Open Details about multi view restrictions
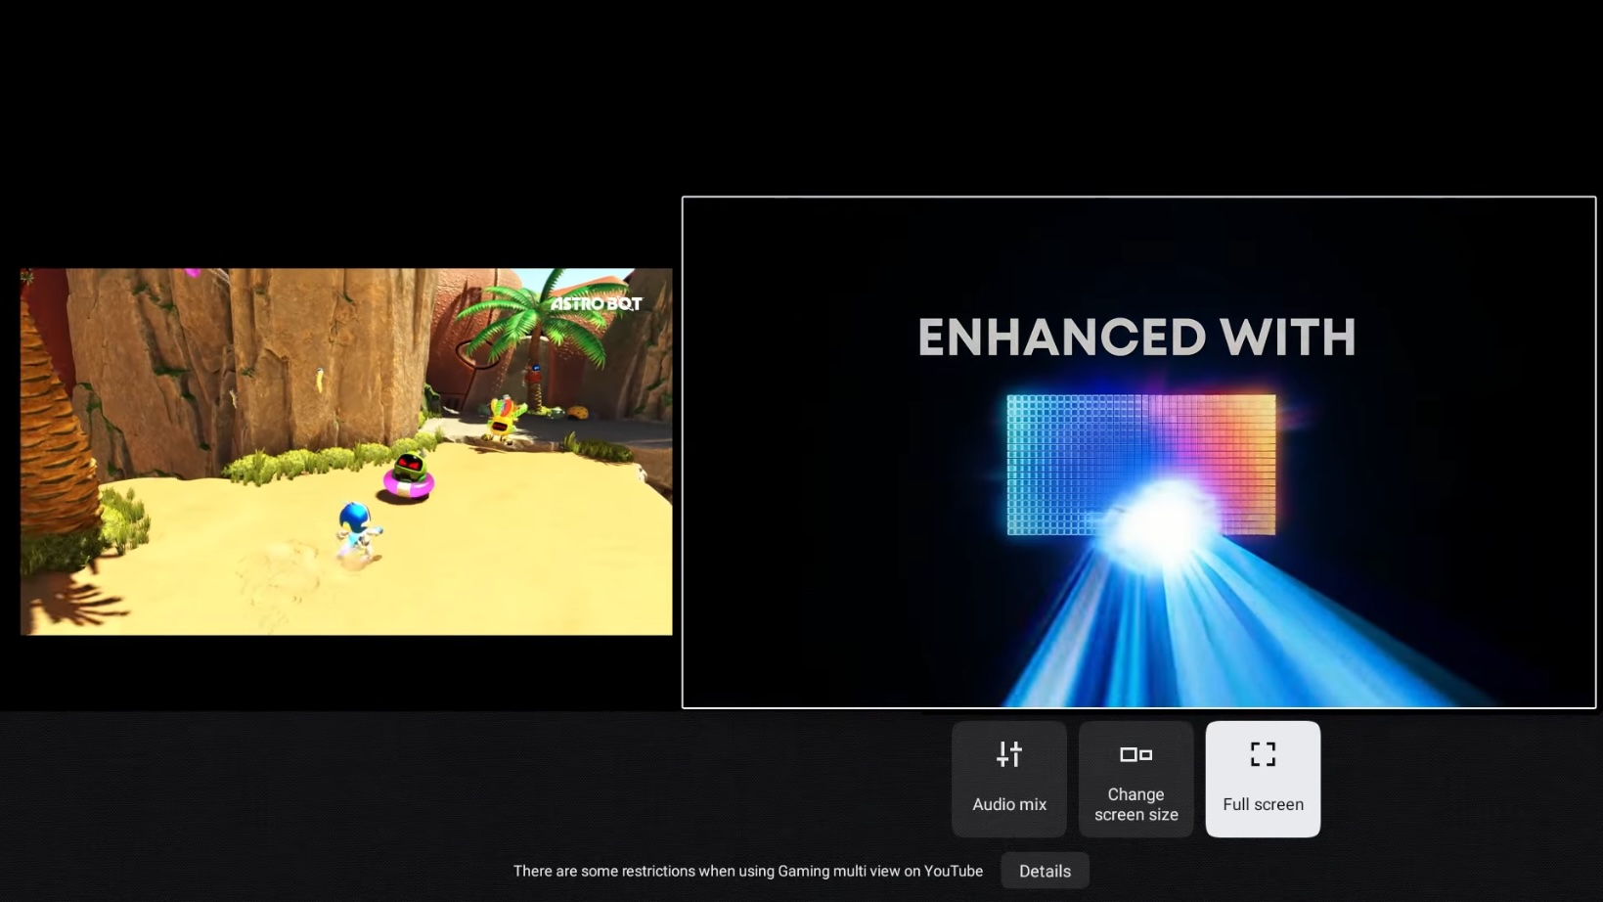The height and width of the screenshot is (902, 1603). 1045,871
